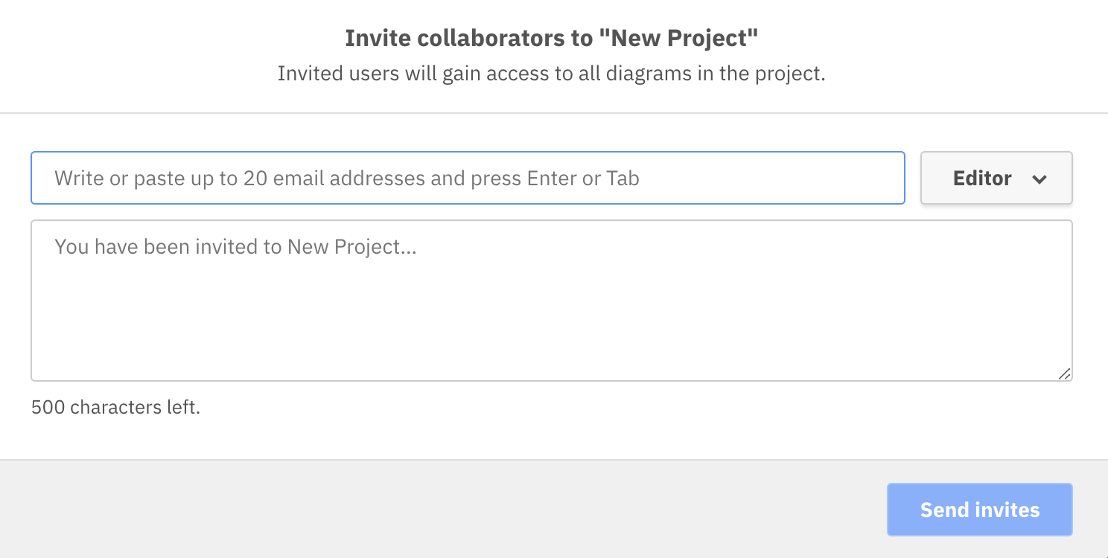Click the "500 characters left" counter text
Viewport: 1108px width, 558px height.
click(x=116, y=408)
